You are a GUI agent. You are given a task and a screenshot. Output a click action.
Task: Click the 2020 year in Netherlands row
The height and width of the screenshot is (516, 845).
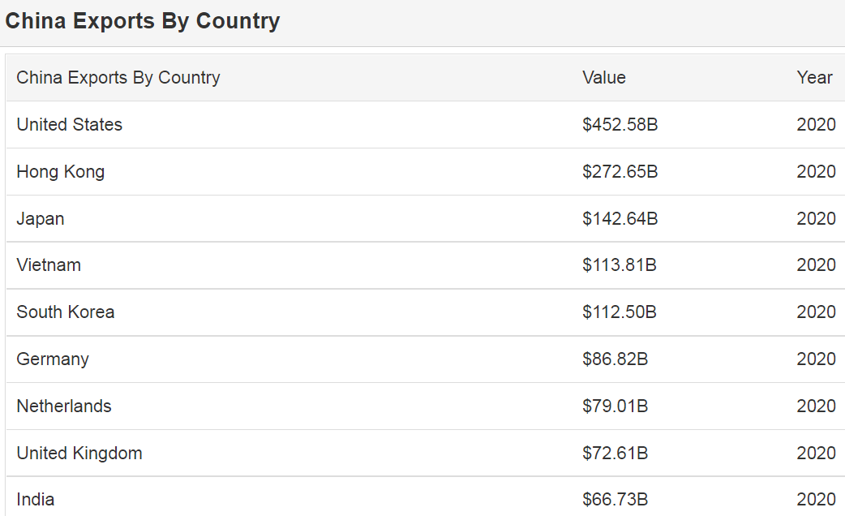coord(816,406)
